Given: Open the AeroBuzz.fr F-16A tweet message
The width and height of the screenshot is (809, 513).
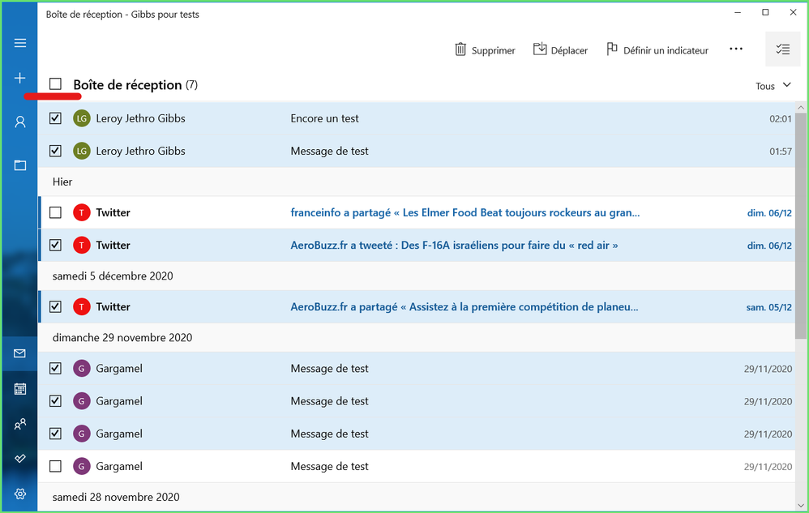Looking at the screenshot, I should 454,245.
